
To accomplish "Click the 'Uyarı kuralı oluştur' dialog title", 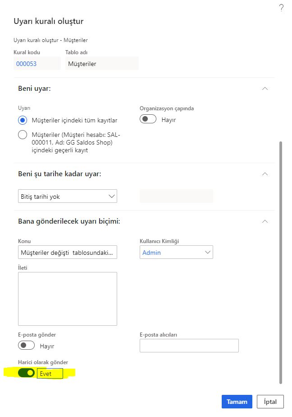I will tap(49, 21).
